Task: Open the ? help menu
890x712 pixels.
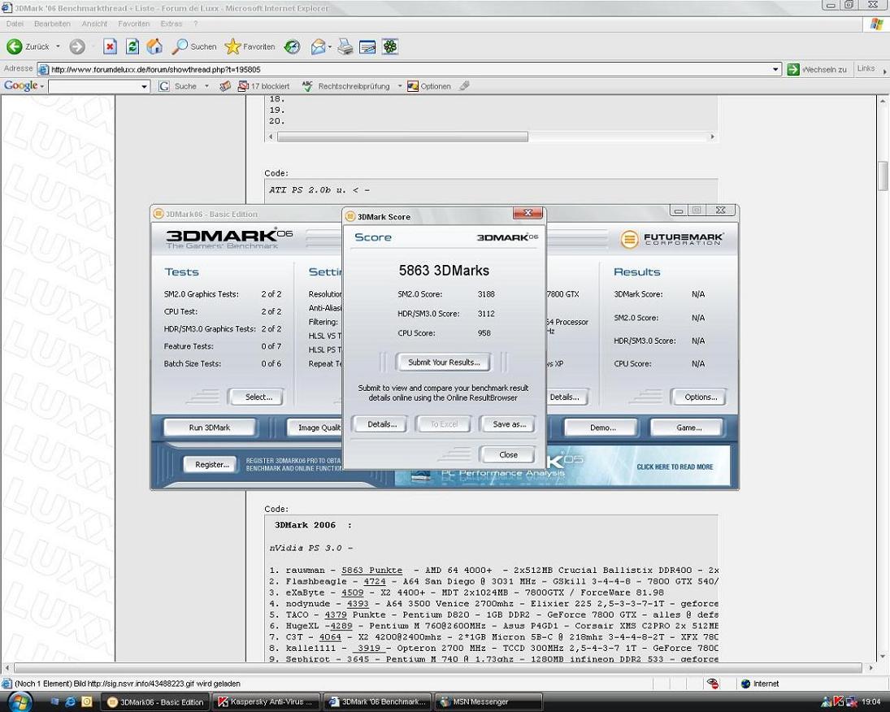Action: coord(196,24)
